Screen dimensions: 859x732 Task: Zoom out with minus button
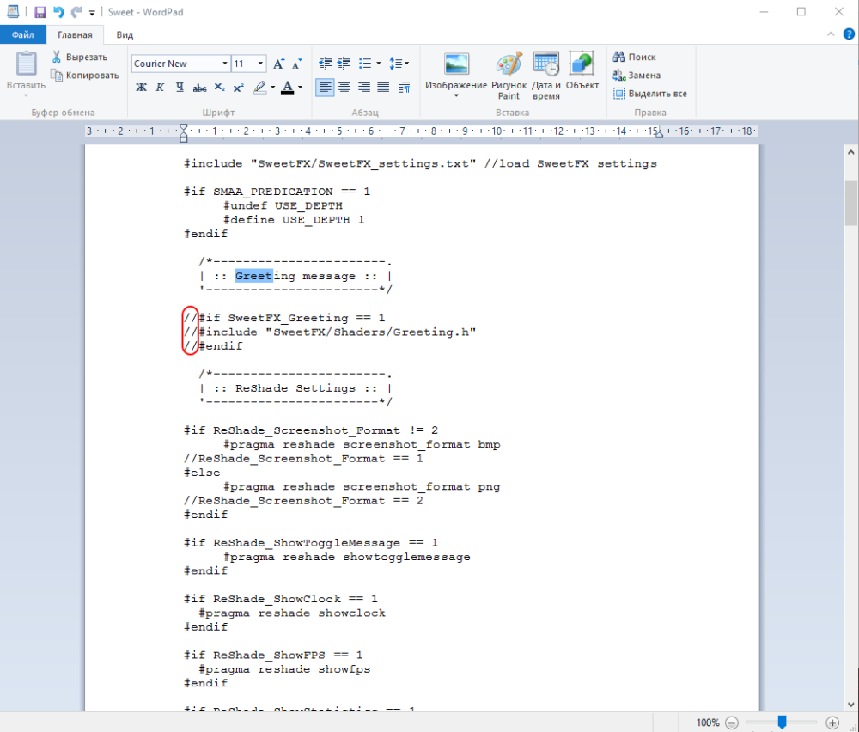click(x=733, y=723)
